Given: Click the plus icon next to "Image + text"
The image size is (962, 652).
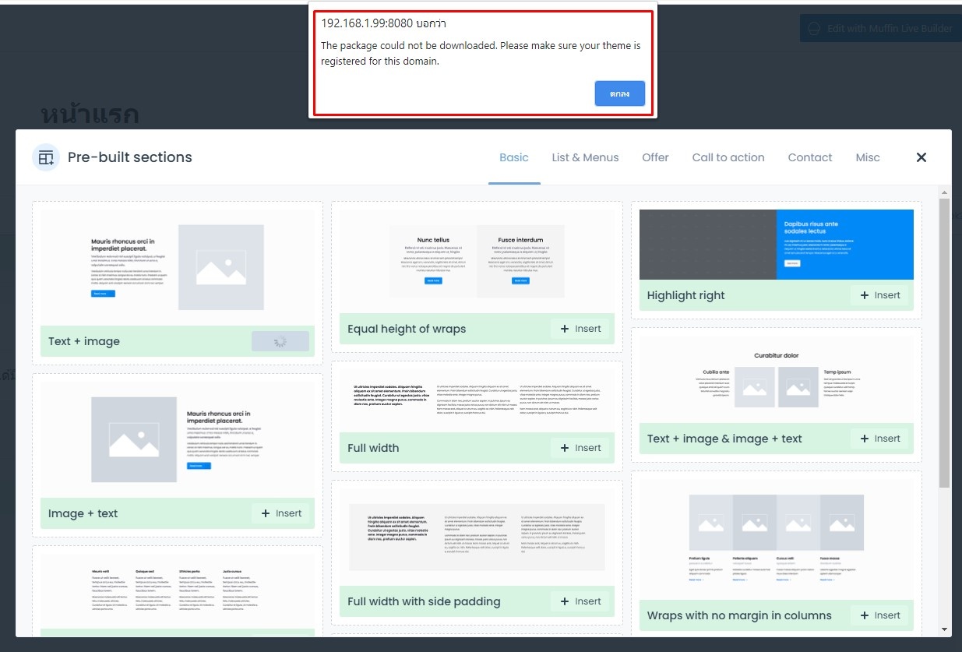Looking at the screenshot, I should click(x=267, y=513).
